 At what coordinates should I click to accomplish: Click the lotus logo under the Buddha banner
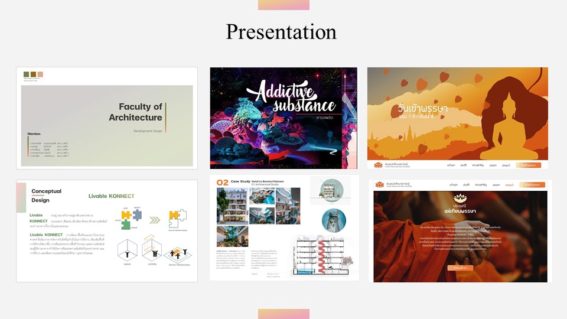[378, 165]
